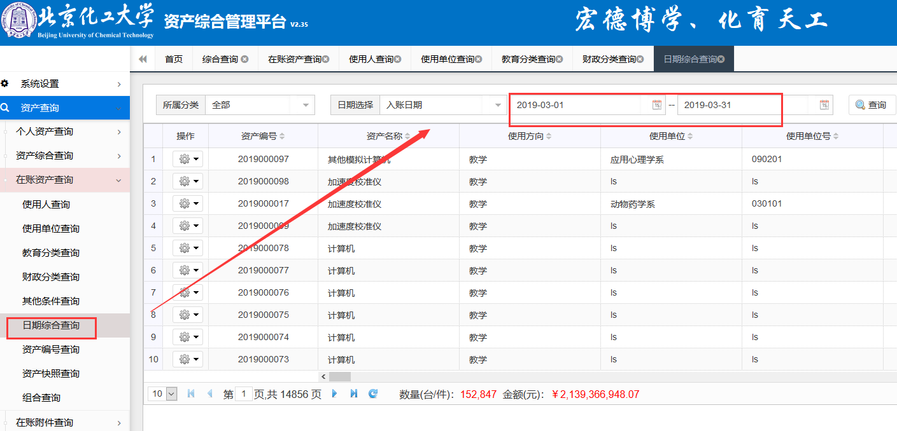The width and height of the screenshot is (897, 431).
Task: Open 资产编号查询 in the sidebar
Action: click(x=51, y=350)
